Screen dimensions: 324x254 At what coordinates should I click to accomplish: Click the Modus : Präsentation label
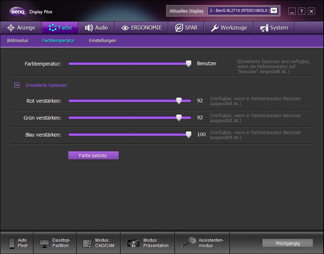pos(156,243)
